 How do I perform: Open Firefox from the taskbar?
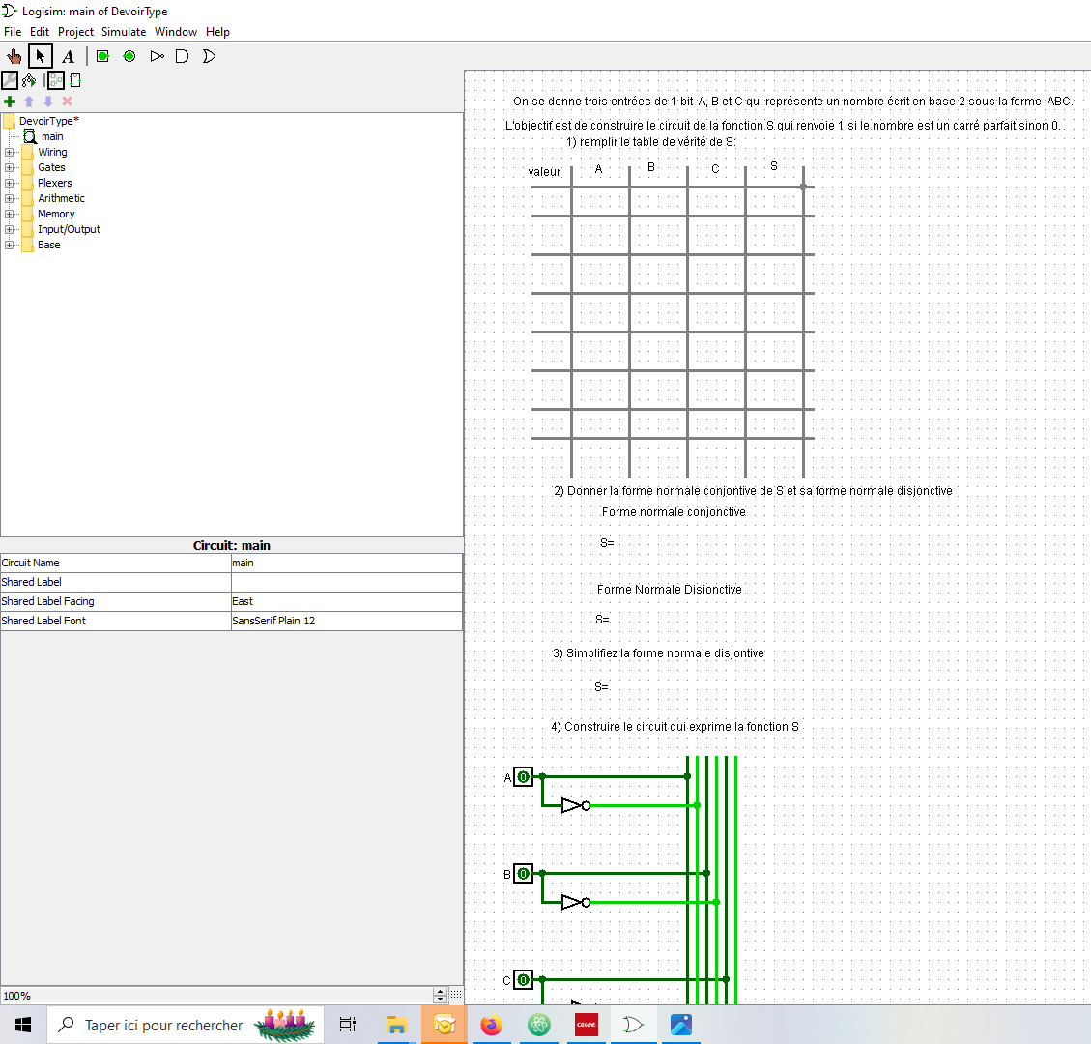[x=492, y=1025]
